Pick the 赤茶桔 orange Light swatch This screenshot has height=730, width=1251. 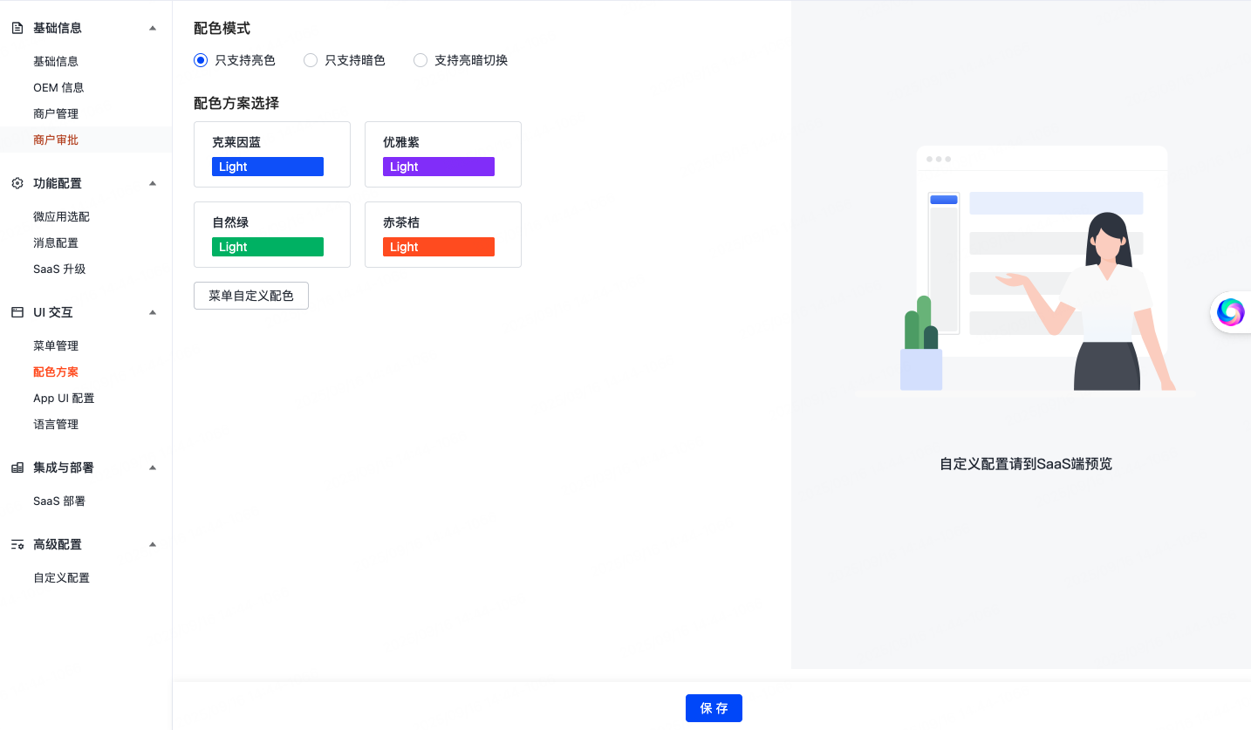439,247
